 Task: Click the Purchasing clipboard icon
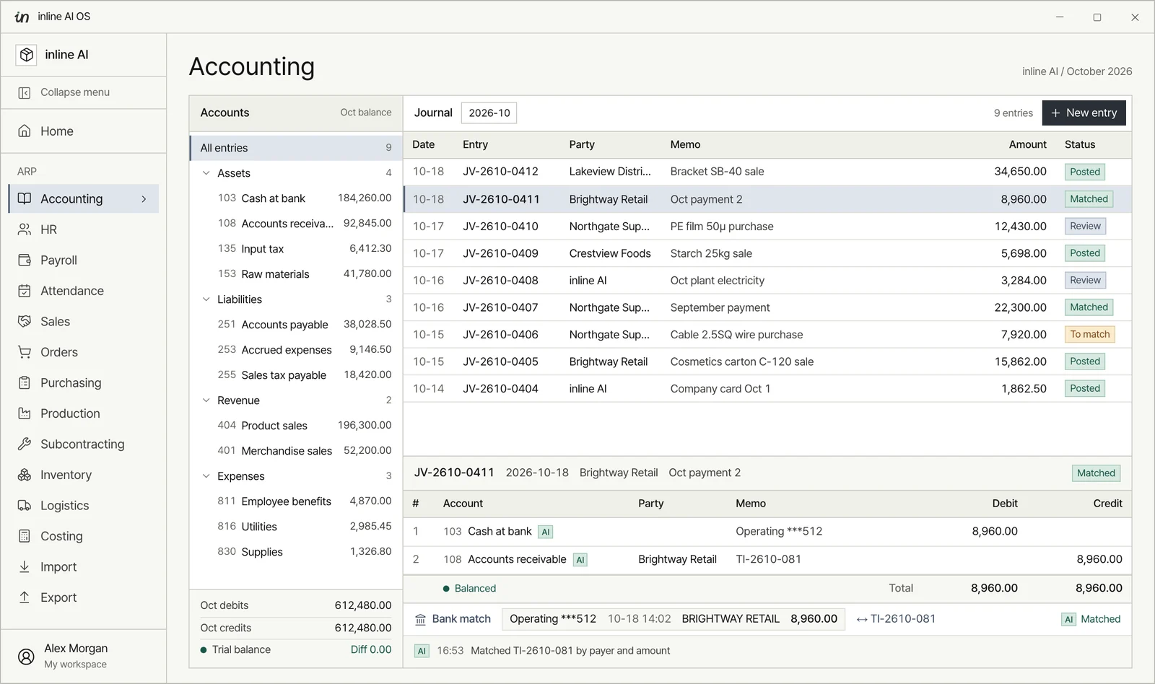tap(25, 382)
